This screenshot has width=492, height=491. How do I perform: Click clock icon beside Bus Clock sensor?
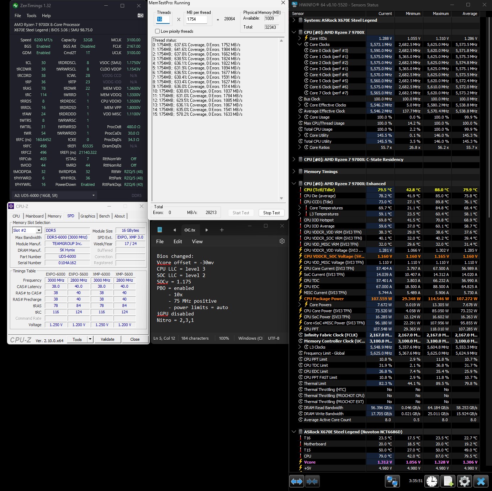[x=301, y=99]
